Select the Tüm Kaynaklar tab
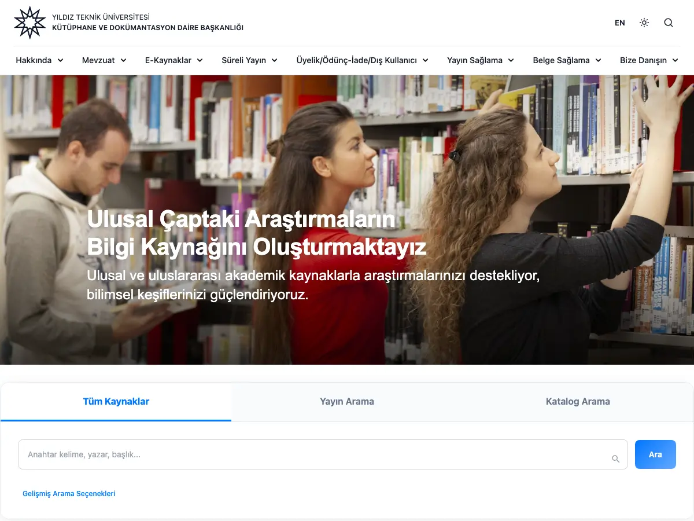The image size is (694, 521). 116,402
